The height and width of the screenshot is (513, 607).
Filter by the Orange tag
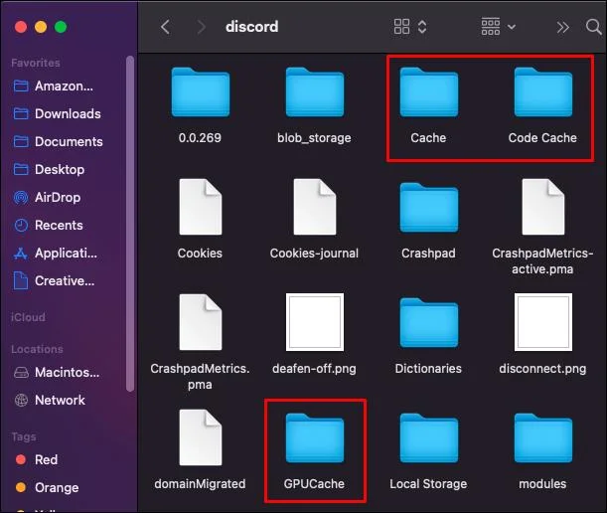point(47,488)
